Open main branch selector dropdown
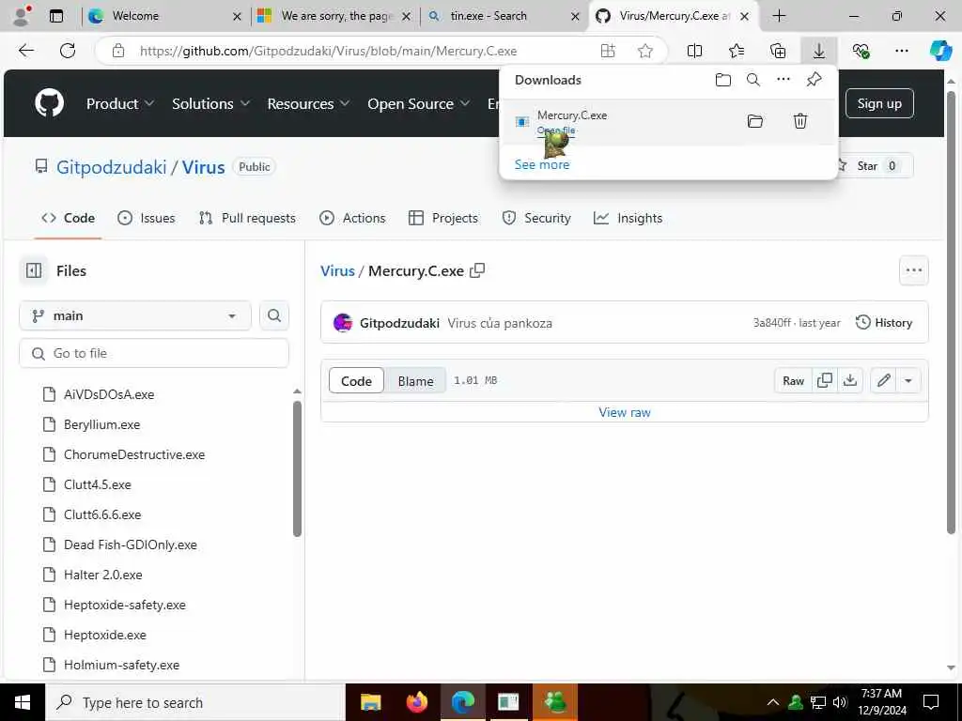 click(x=135, y=315)
